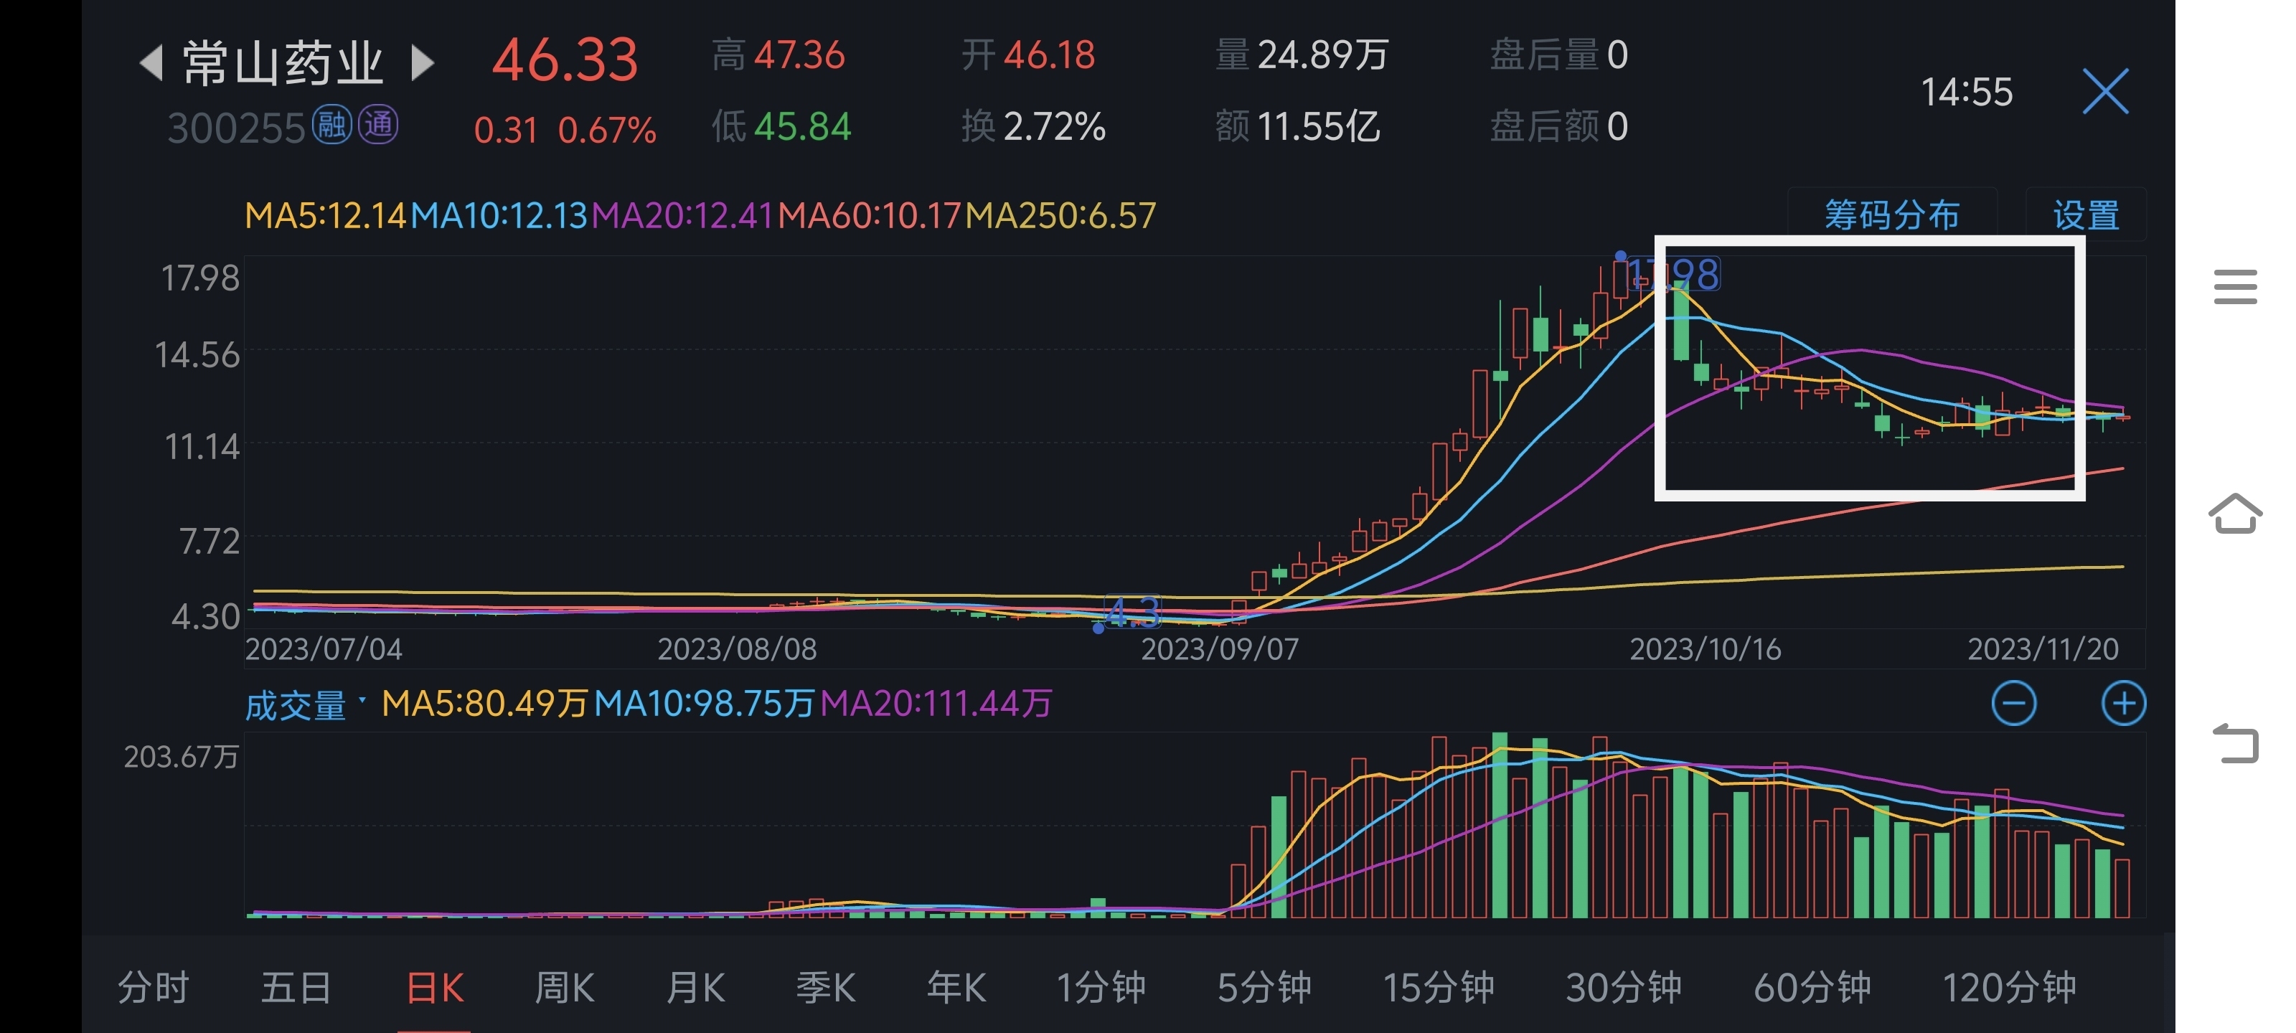Screen dimensions: 2296x1033
Task: Tap the high price 47.36
Action: tap(799, 55)
